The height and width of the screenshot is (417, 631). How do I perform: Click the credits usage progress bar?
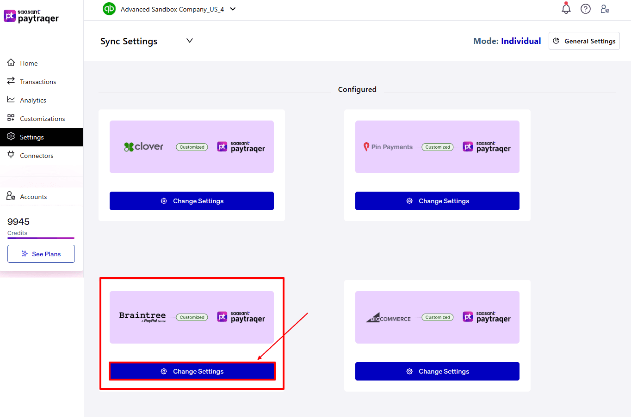click(41, 238)
